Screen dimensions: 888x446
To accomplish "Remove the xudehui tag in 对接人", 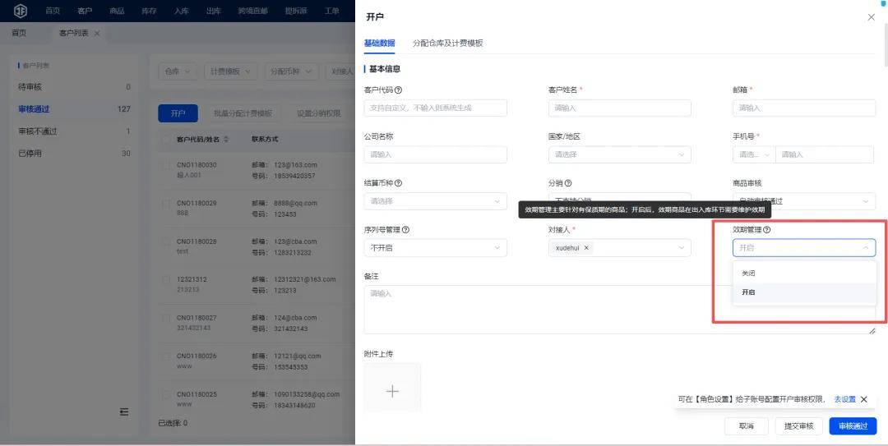I will (x=586, y=248).
